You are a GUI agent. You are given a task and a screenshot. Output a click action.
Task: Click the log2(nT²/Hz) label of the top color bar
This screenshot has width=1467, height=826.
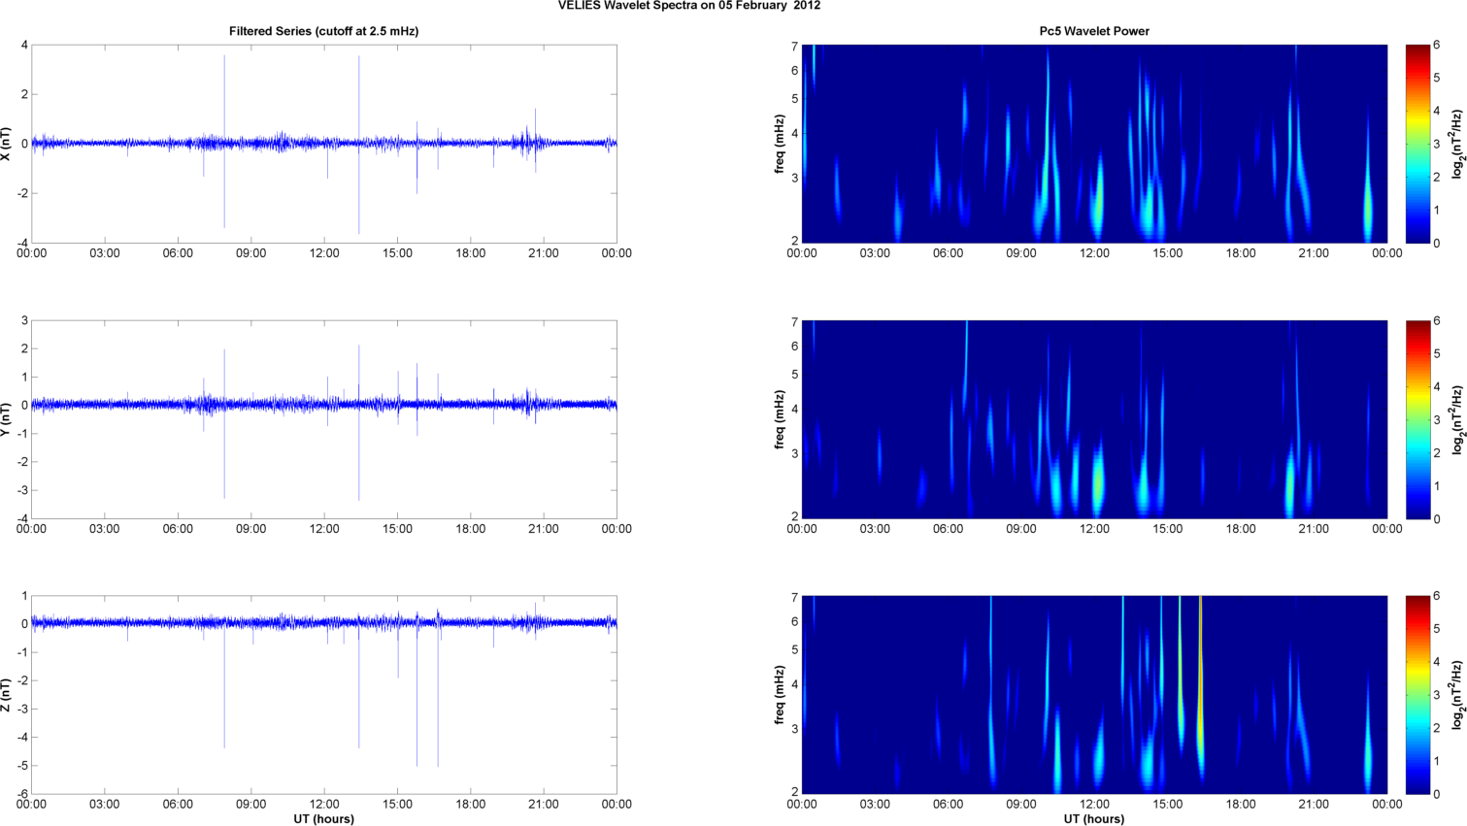click(x=1457, y=144)
